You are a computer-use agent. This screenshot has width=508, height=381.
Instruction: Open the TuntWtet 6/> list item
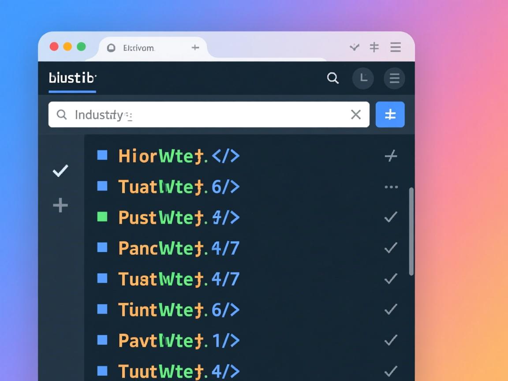[179, 310]
